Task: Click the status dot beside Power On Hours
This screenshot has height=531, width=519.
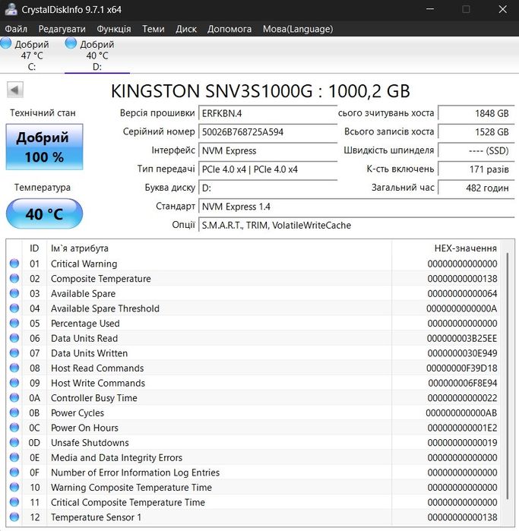Action: (x=14, y=428)
